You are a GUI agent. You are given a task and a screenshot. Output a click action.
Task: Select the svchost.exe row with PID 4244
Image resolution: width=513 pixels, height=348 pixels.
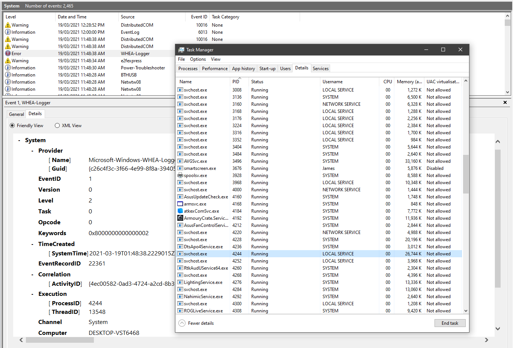click(319, 254)
